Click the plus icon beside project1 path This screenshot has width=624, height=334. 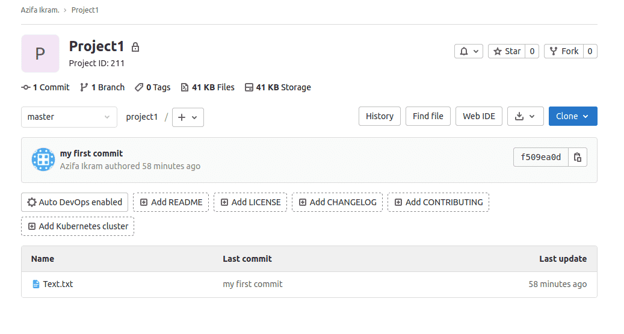182,117
